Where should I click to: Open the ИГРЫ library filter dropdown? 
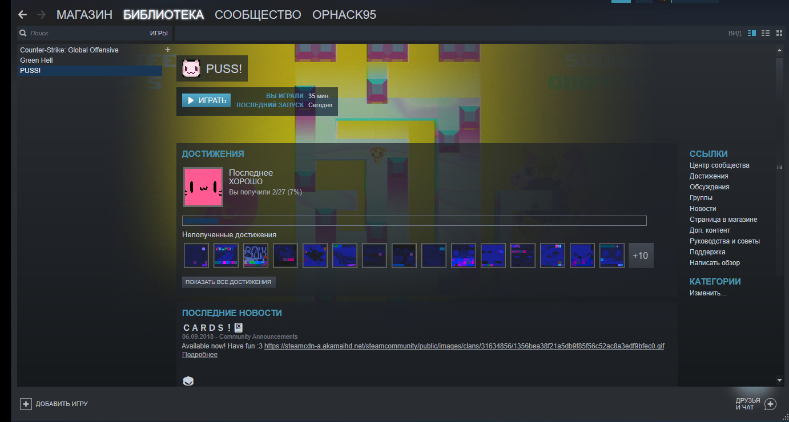[159, 33]
